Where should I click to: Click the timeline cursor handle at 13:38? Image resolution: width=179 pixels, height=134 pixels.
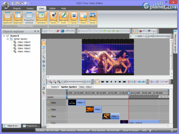pyautogui.click(x=129, y=93)
